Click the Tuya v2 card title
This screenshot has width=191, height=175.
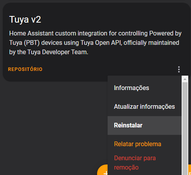(x=25, y=19)
